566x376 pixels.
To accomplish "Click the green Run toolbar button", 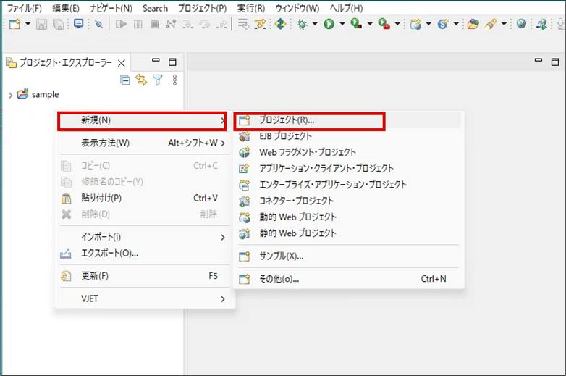I will click(329, 24).
